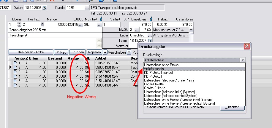Image resolution: width=272 pixels, height=128 pixels.
Task: Choose 'KD-Protokoll manuell' template option
Action: click(158, 72)
